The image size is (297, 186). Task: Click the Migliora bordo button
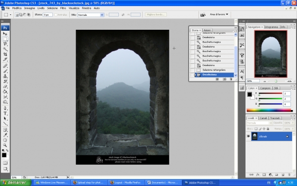click(156, 14)
